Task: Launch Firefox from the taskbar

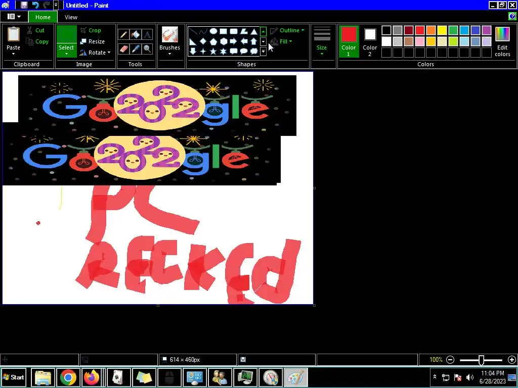Action: pyautogui.click(x=92, y=377)
